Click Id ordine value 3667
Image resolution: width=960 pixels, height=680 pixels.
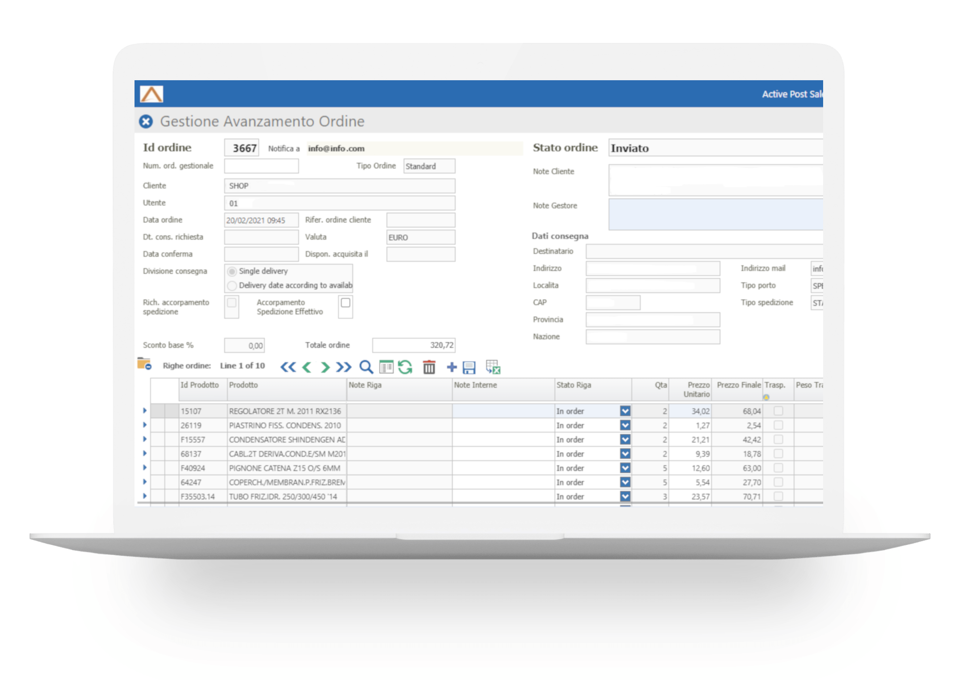[x=242, y=148]
